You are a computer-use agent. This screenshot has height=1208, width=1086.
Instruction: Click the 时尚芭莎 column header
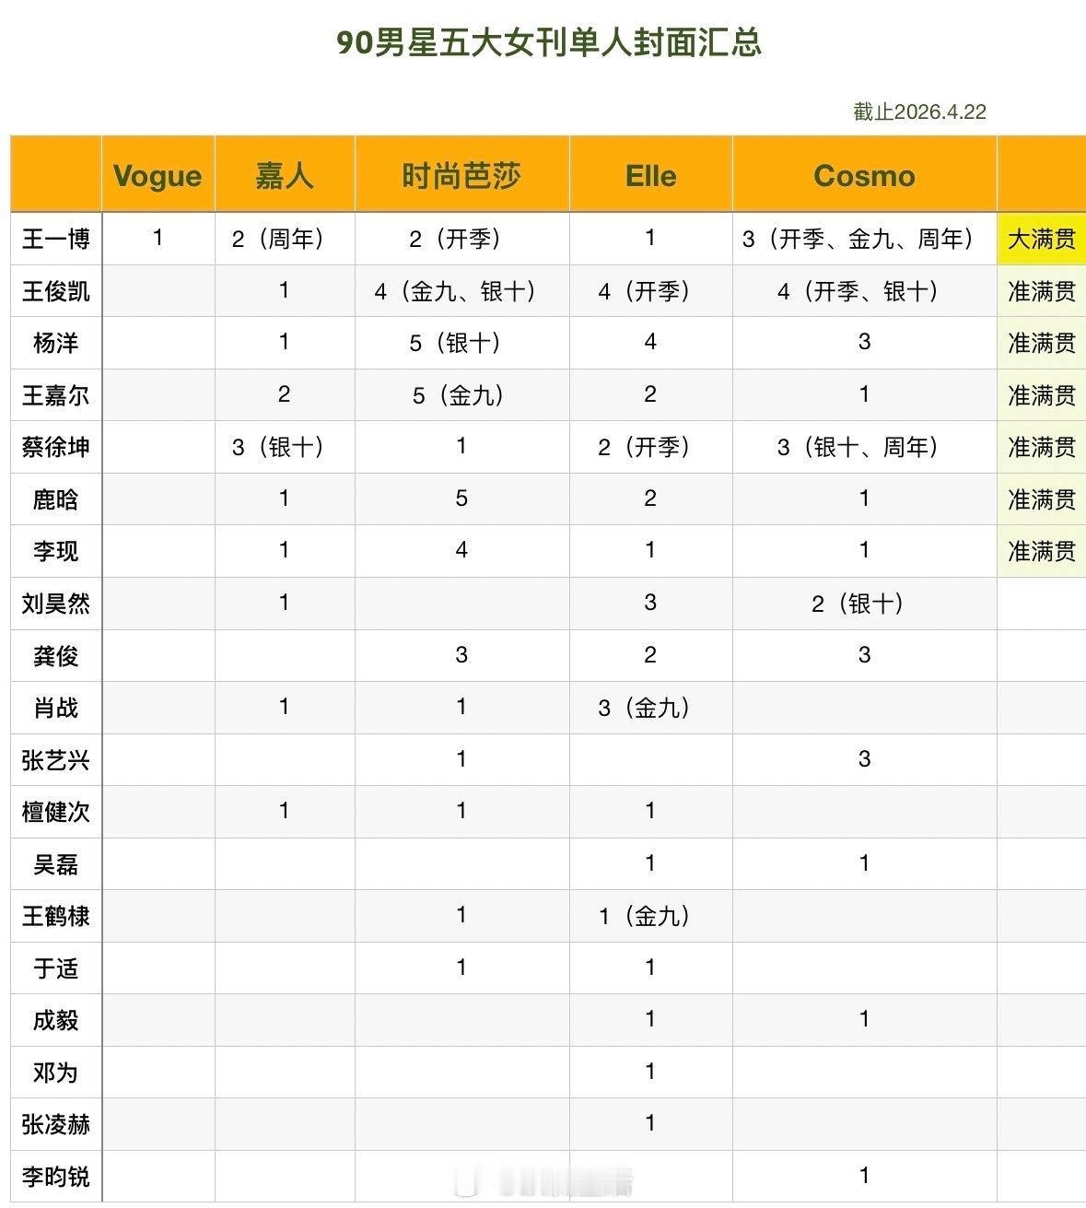click(x=461, y=176)
